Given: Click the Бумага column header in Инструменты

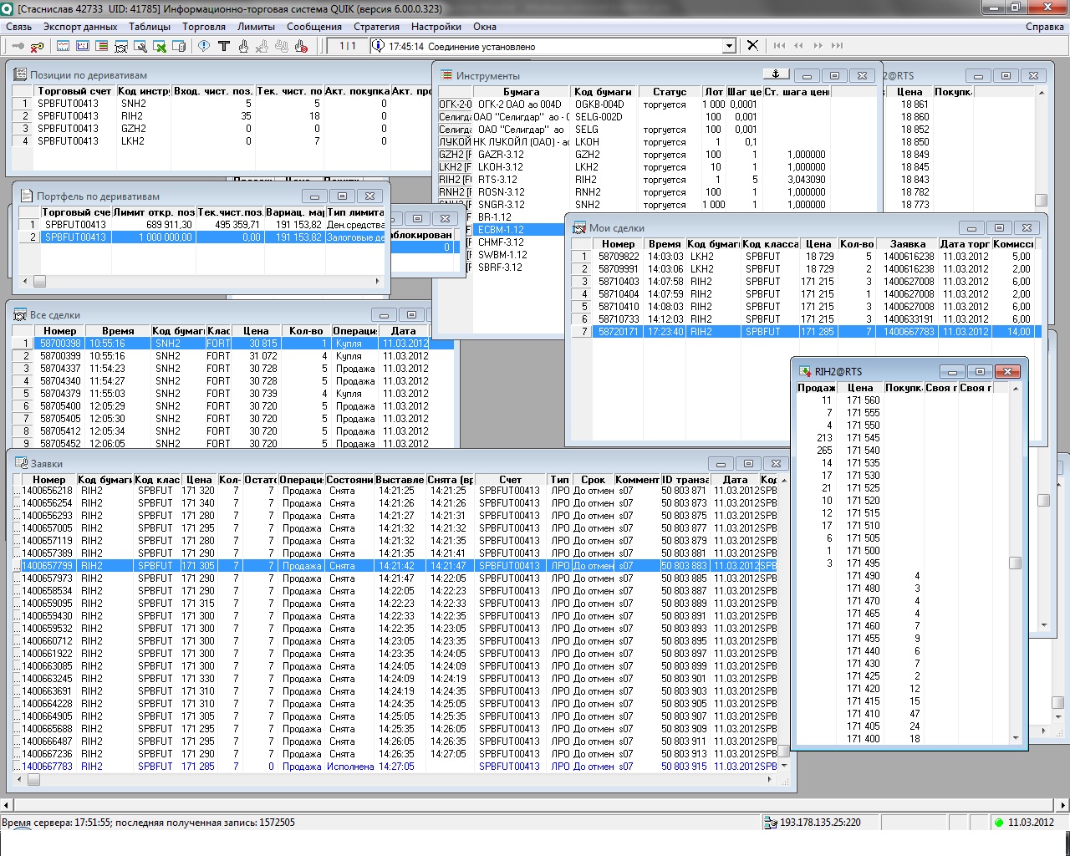Looking at the screenshot, I should [522, 92].
